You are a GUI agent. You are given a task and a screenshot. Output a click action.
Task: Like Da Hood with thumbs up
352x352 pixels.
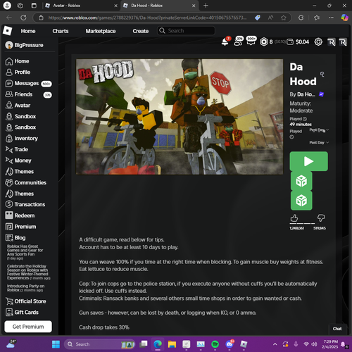tap(294, 218)
